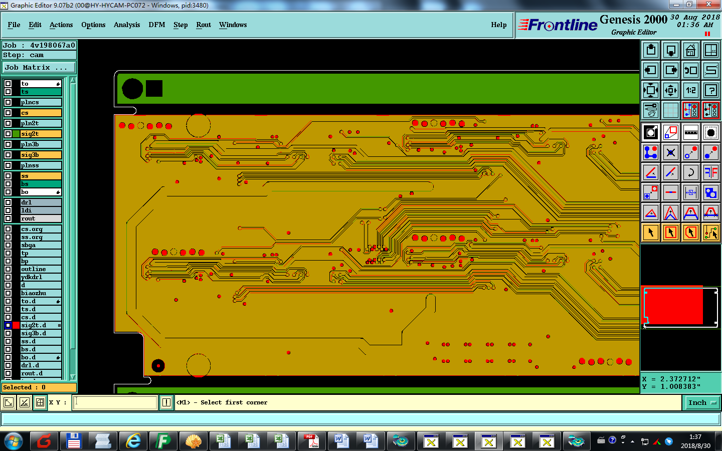
Task: Click the 1:2 scale zoom icon
Action: click(x=691, y=90)
